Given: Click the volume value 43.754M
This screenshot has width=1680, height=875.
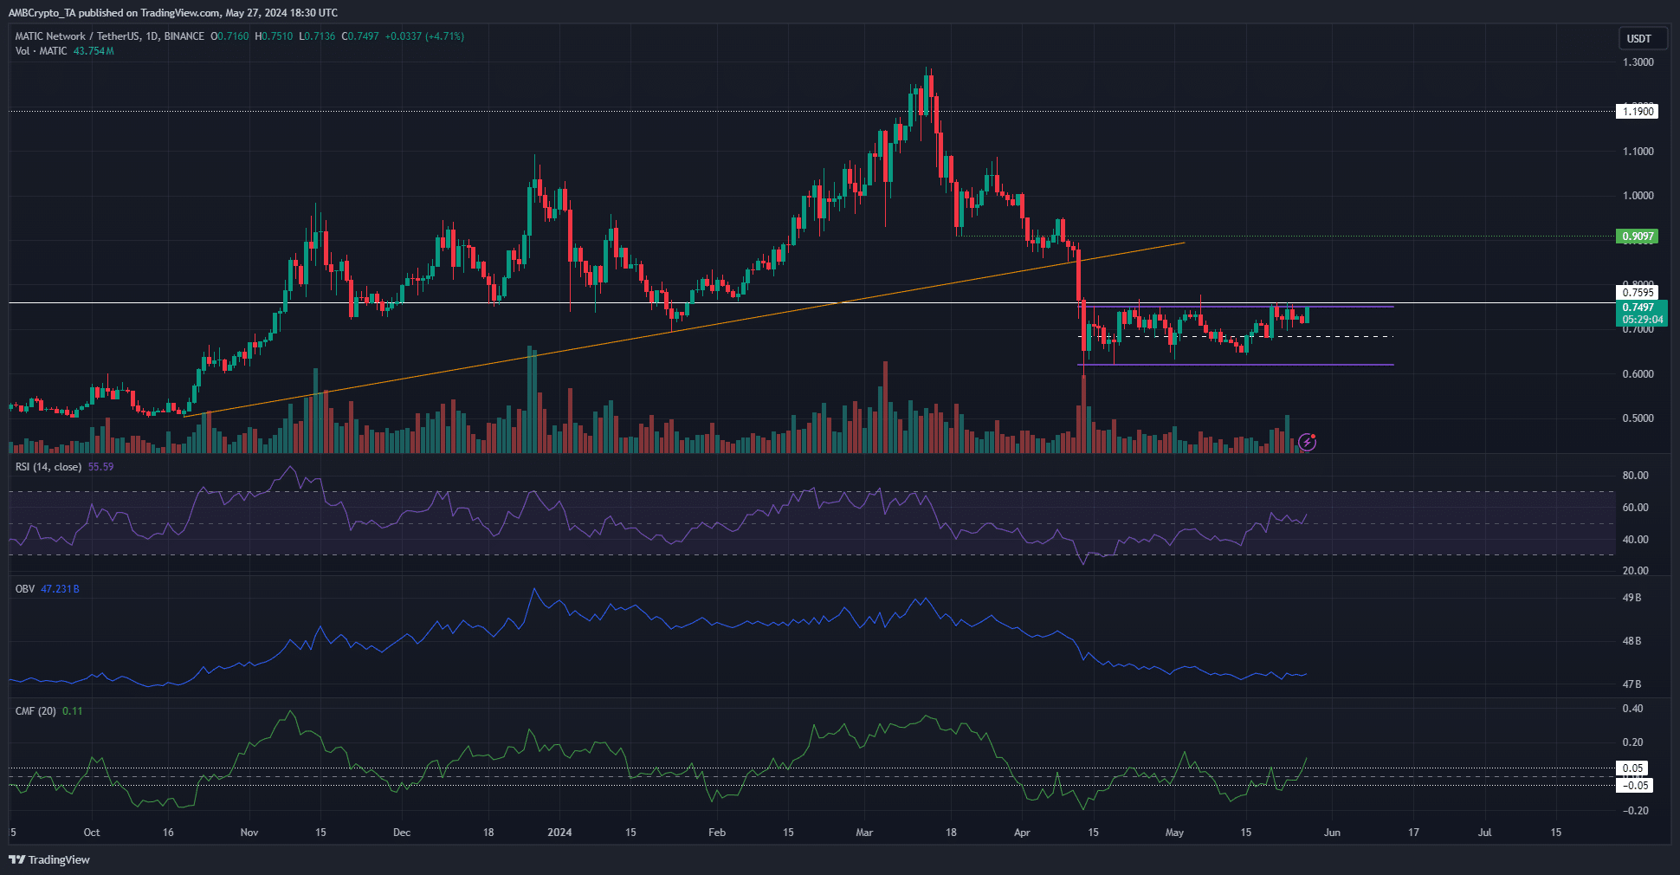Looking at the screenshot, I should (94, 51).
